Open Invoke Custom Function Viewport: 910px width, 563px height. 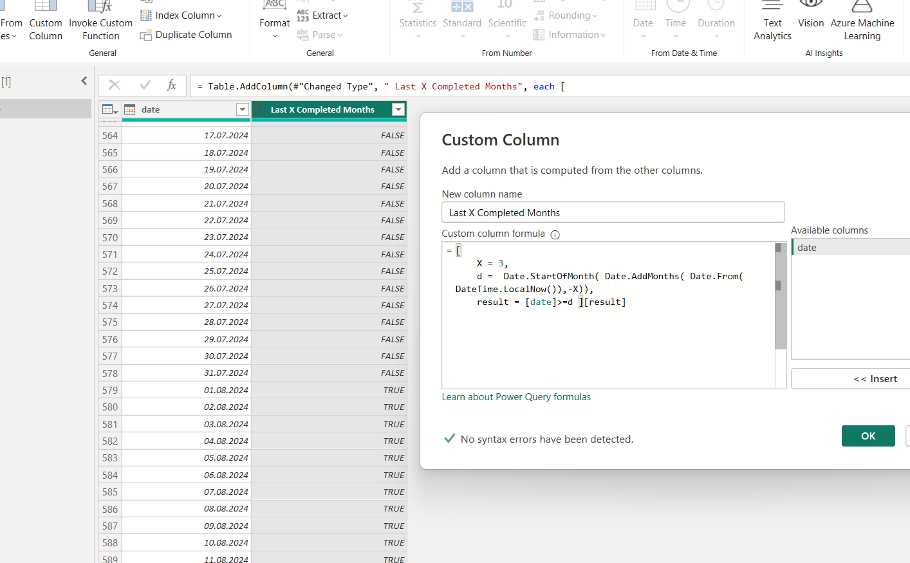point(101,21)
